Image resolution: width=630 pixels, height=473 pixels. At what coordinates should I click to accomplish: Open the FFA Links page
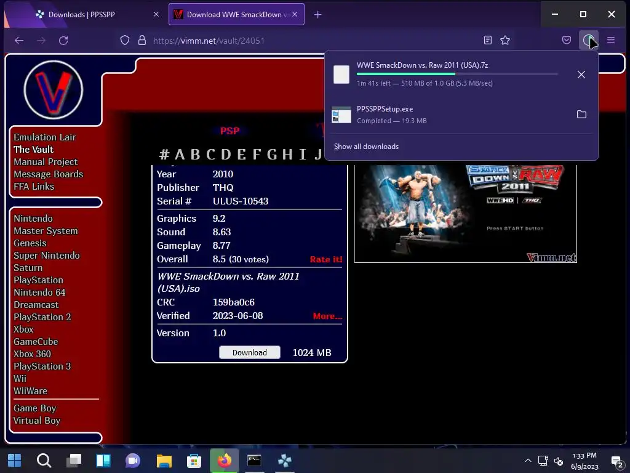tap(34, 186)
